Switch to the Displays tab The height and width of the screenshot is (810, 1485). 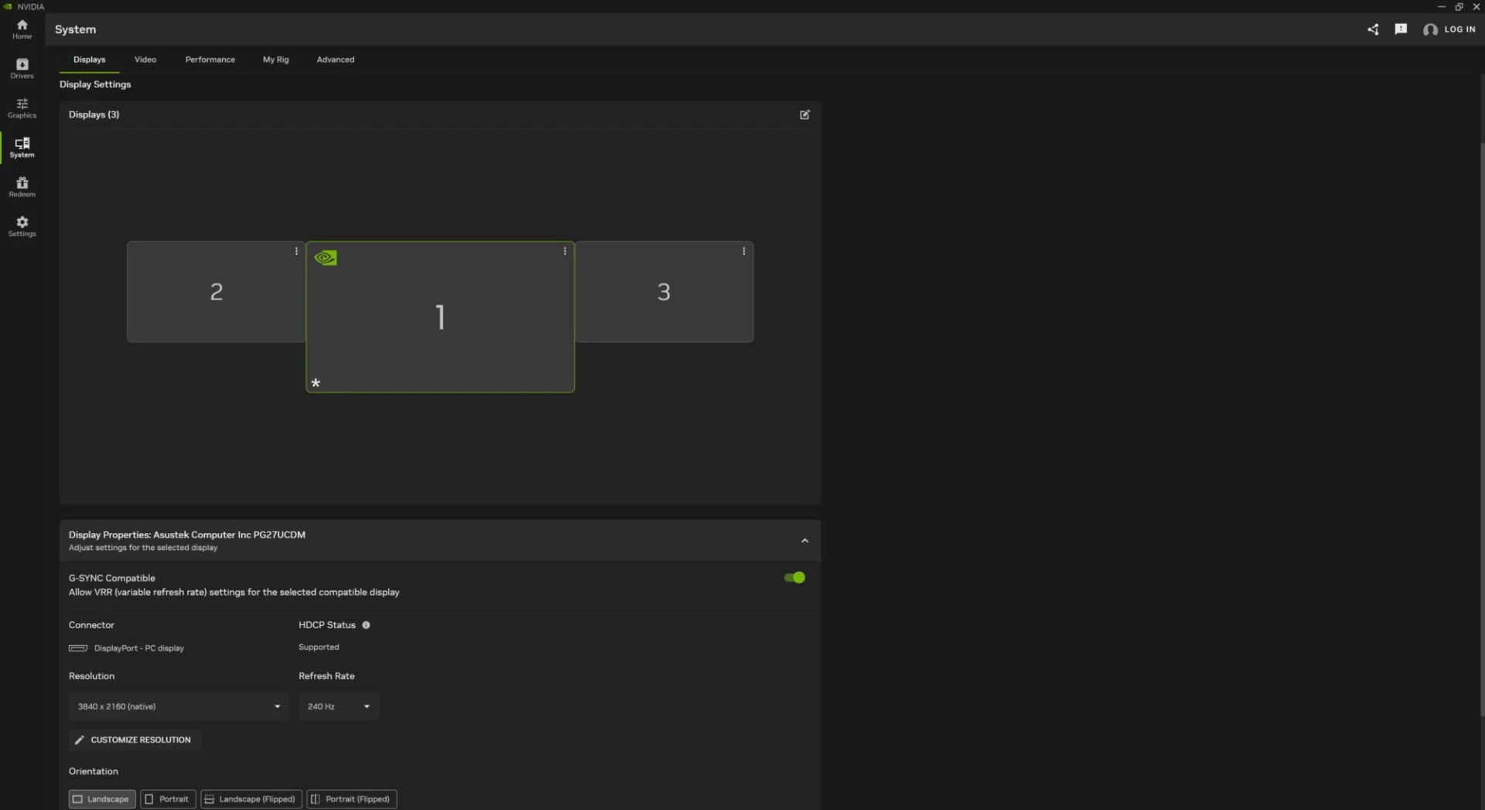tap(90, 60)
